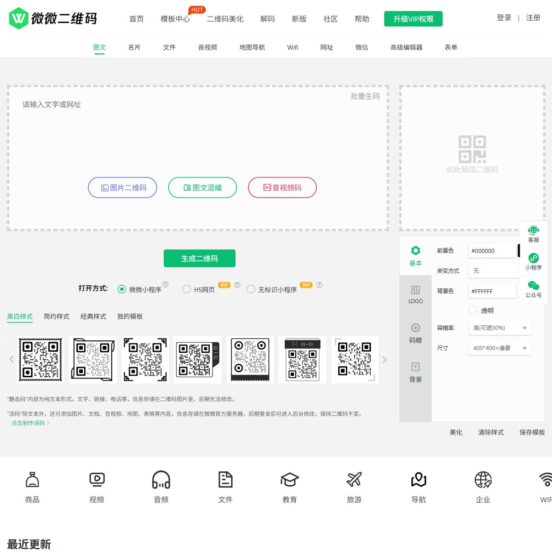Switch to the 地图导航 tab
Viewport: 552px width, 552px height.
252,47
